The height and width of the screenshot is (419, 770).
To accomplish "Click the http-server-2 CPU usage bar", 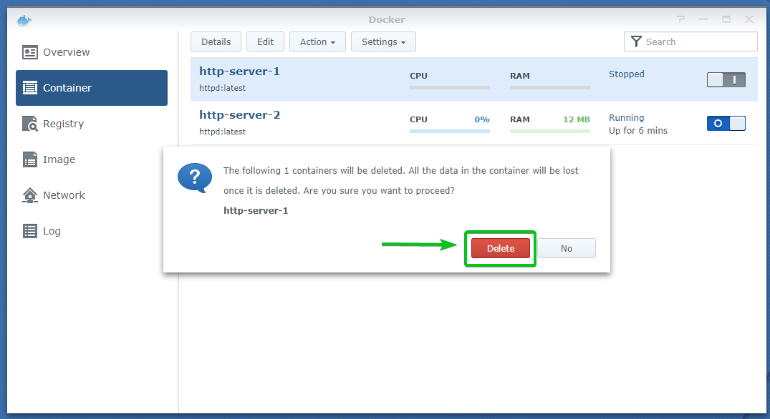I will point(449,131).
